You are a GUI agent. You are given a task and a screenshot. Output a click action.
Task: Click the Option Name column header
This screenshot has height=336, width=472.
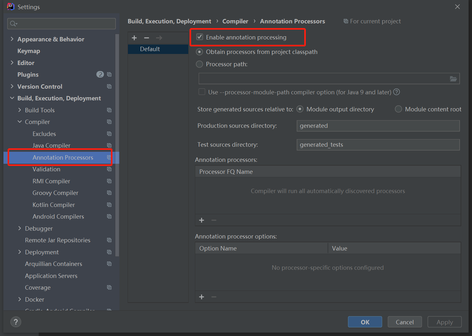click(262, 248)
